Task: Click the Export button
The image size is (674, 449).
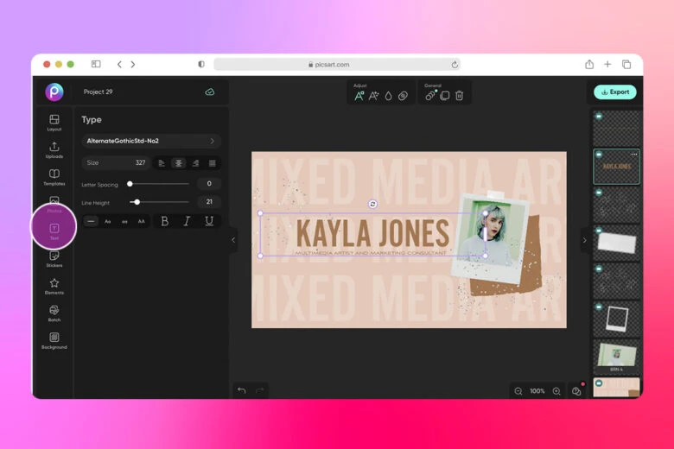Action: click(614, 92)
